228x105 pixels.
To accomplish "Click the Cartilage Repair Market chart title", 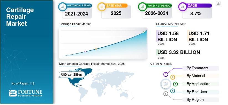I will point(75,24).
